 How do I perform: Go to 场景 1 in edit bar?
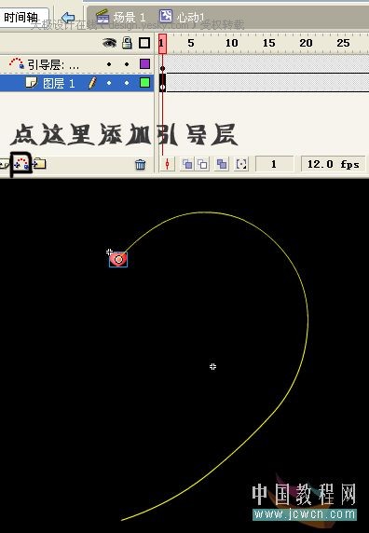[x=121, y=17]
